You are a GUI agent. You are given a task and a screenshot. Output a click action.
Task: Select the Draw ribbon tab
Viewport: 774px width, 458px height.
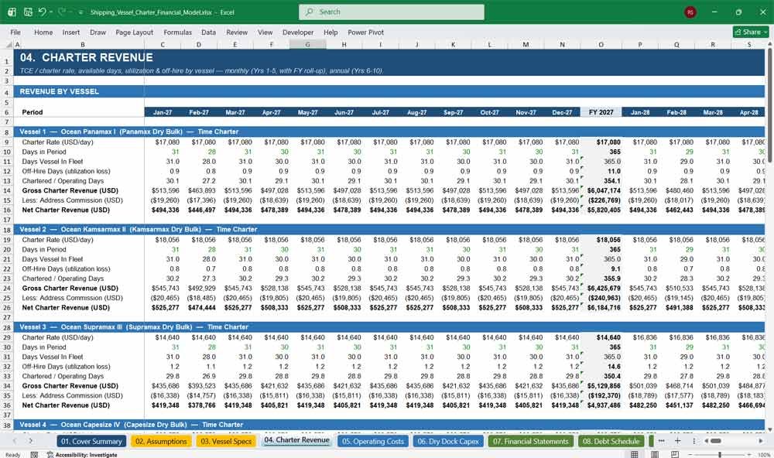point(98,32)
